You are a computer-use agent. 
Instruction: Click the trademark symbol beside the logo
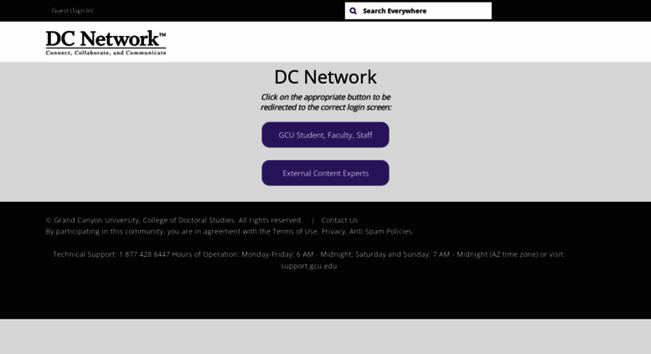coord(162,33)
